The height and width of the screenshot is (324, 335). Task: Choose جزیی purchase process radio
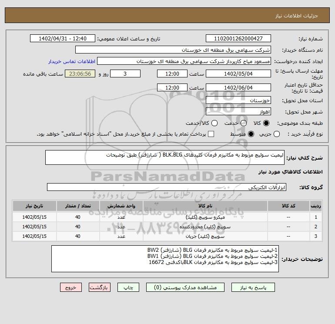(x=277, y=134)
